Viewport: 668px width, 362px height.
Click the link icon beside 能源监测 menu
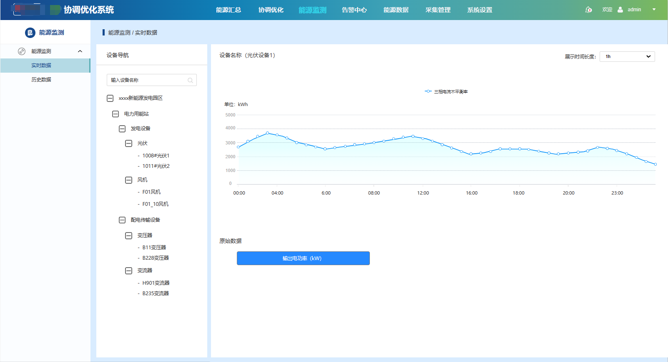22,51
